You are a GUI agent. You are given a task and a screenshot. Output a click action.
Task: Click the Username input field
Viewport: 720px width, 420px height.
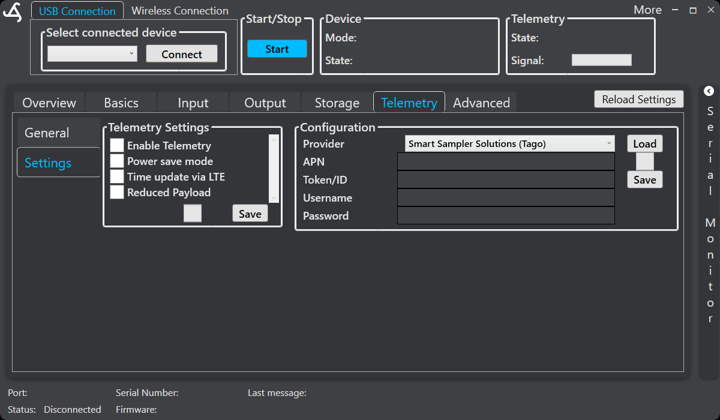pos(506,197)
